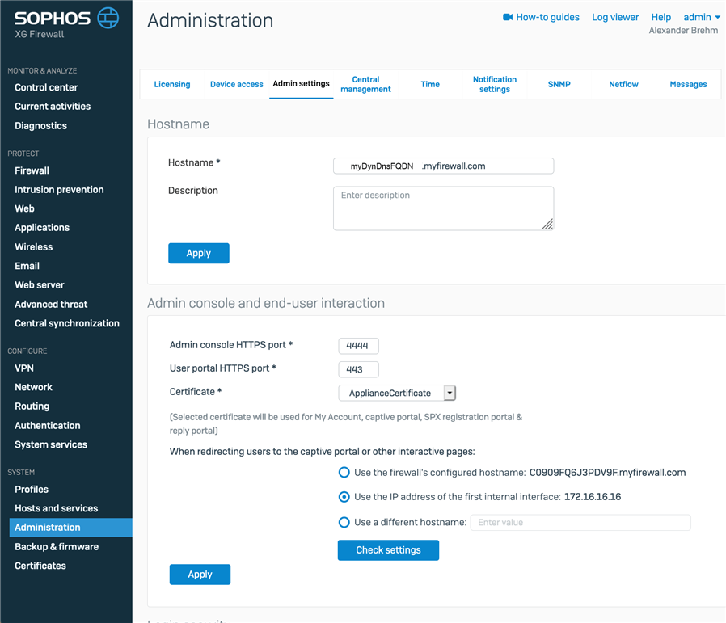Select the firewall's configured hostname option
The width and height of the screenshot is (726, 623).
pyautogui.click(x=344, y=473)
